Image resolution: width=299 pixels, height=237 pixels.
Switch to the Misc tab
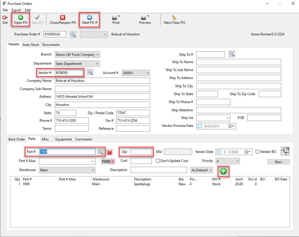45,139
